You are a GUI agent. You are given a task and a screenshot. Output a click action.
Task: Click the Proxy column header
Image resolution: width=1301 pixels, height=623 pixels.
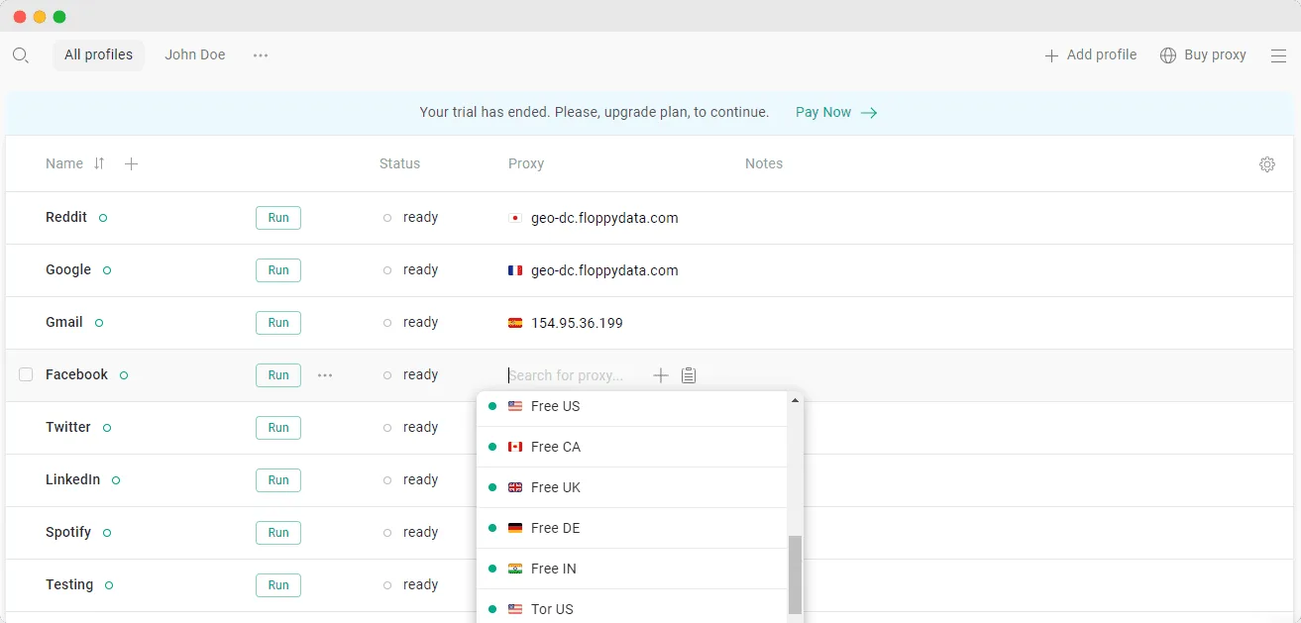coord(526,163)
